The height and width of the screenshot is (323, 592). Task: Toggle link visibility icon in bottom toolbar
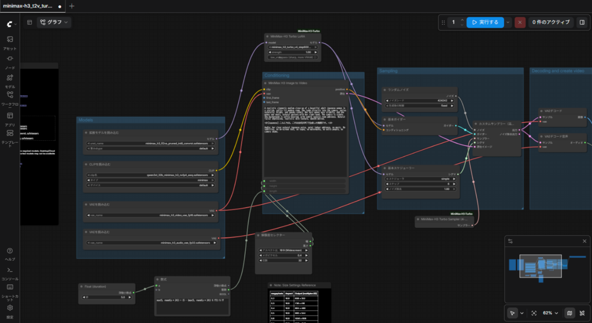582,313
